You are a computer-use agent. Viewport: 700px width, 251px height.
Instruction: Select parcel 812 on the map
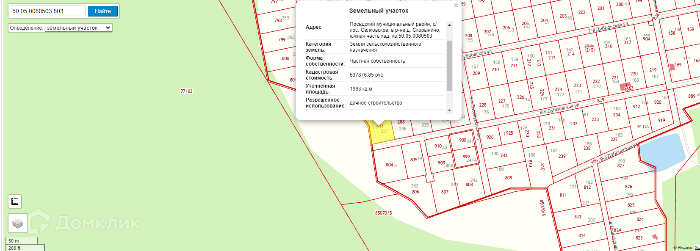click(x=588, y=187)
